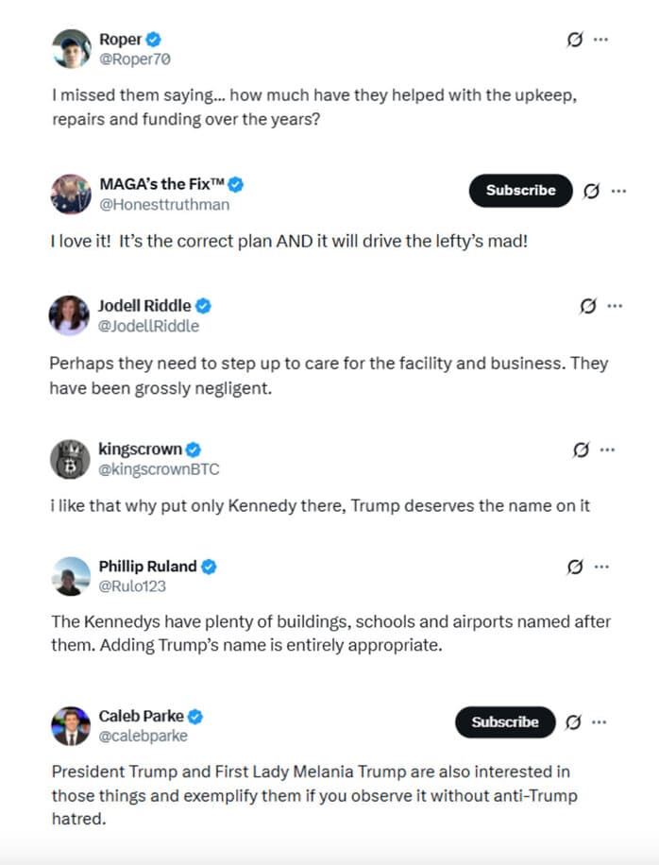Subscribe to Caleb Parke
The image size is (659, 865).
(x=504, y=722)
